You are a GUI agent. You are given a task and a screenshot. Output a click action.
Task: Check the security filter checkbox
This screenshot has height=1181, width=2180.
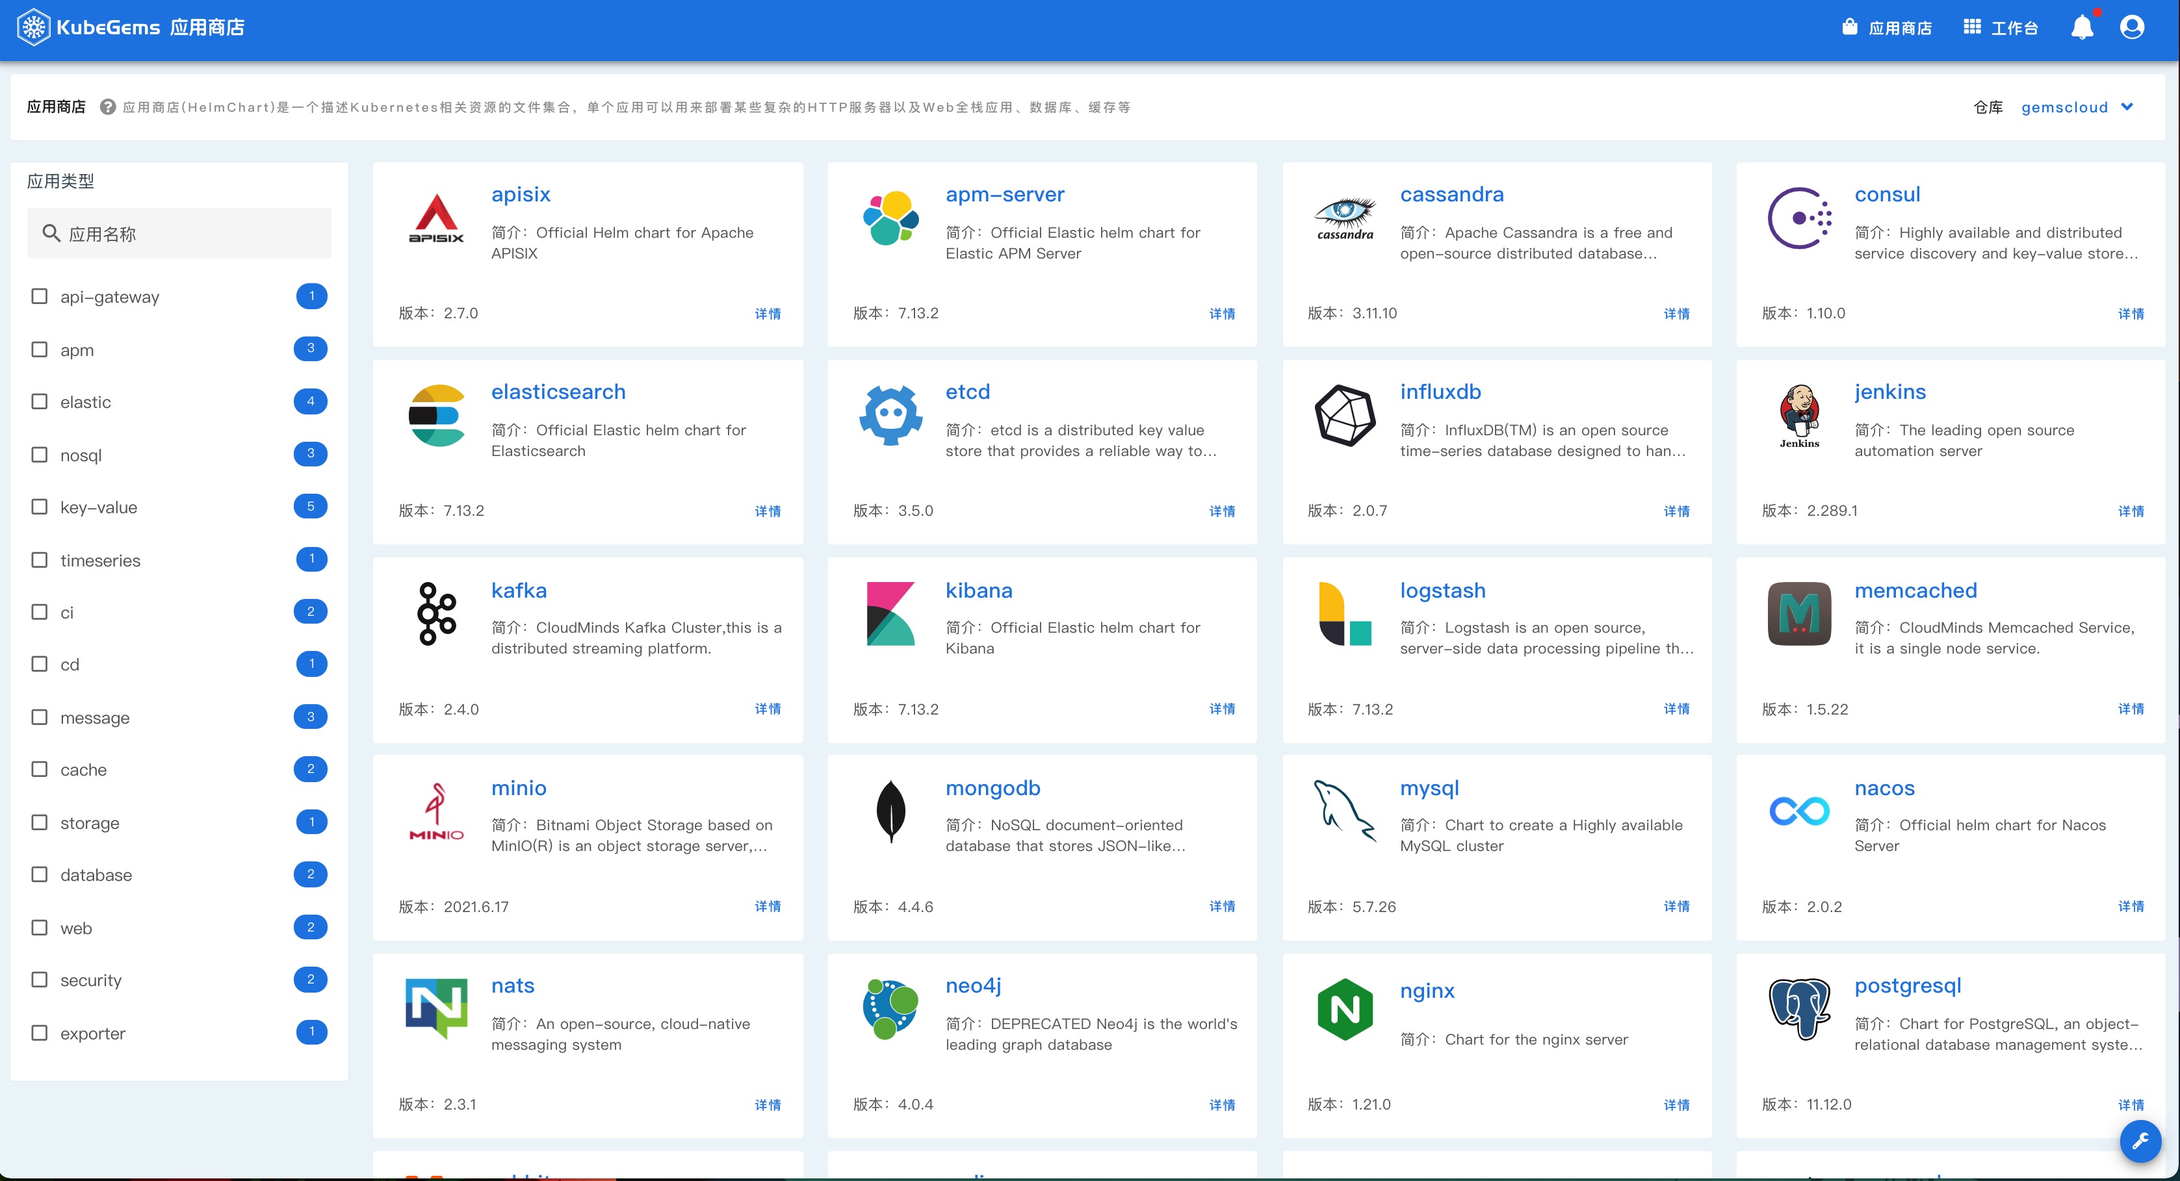coord(39,980)
